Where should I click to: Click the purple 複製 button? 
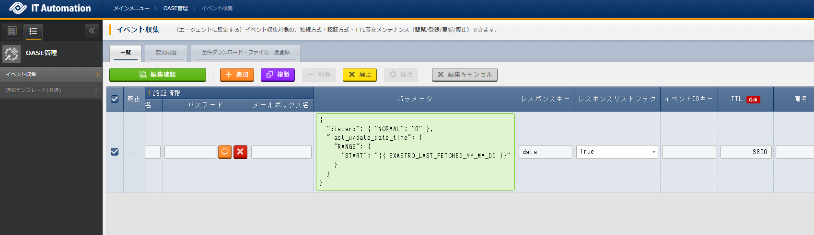278,75
